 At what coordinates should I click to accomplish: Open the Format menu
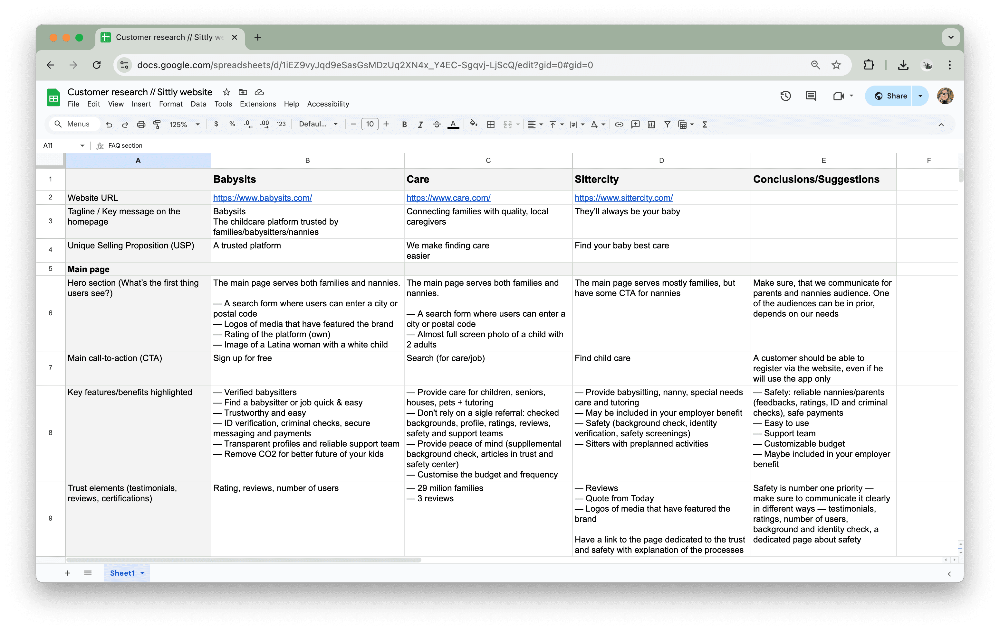pyautogui.click(x=170, y=104)
